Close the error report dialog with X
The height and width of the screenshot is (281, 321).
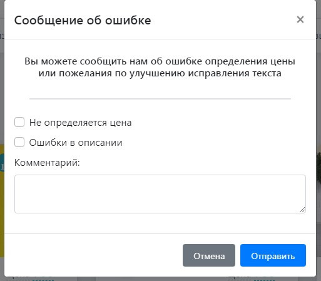click(300, 19)
